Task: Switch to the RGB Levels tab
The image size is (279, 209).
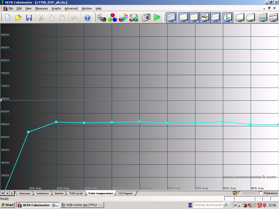Action: [x=76, y=193]
